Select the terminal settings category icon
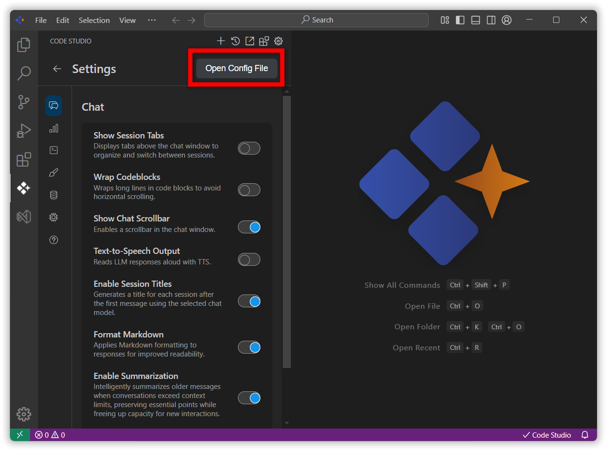607x451 pixels. (x=54, y=150)
